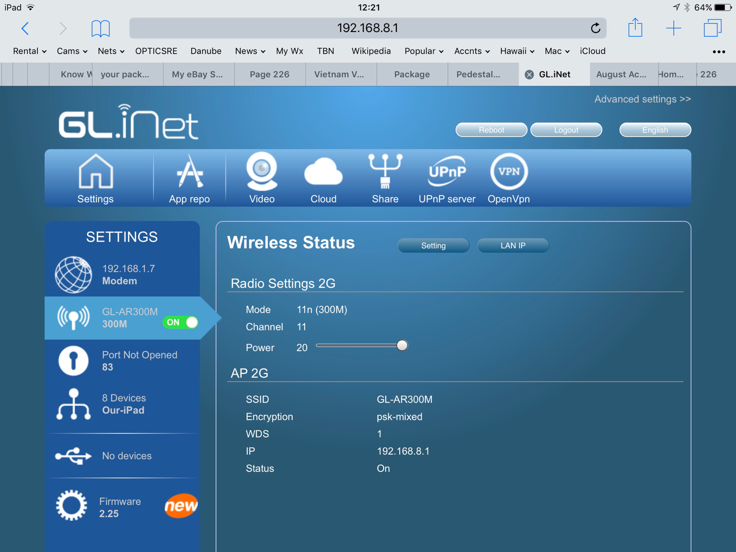The height and width of the screenshot is (552, 736).
Task: Open the My Wx bookmark
Action: 289,51
